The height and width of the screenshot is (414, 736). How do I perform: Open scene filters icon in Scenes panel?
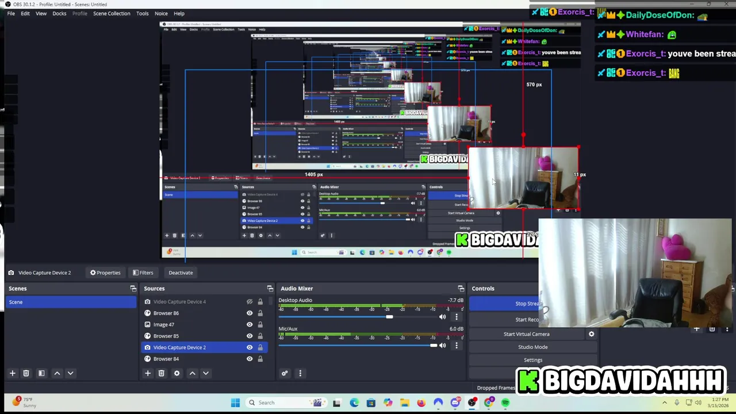[x=41, y=373]
